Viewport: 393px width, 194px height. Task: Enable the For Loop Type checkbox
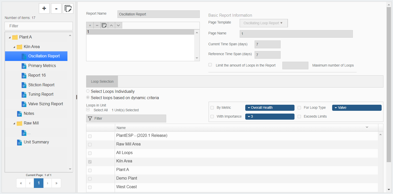299,108
